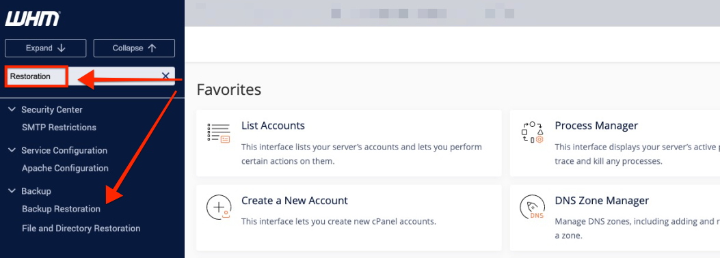Open Apache Configuration

point(65,168)
